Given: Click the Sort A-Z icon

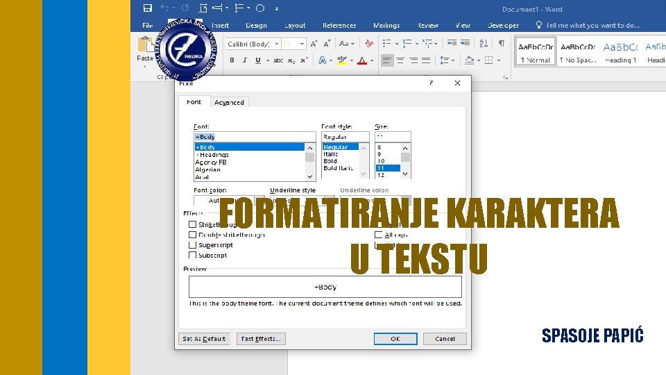Looking at the screenshot, I should tap(484, 43).
